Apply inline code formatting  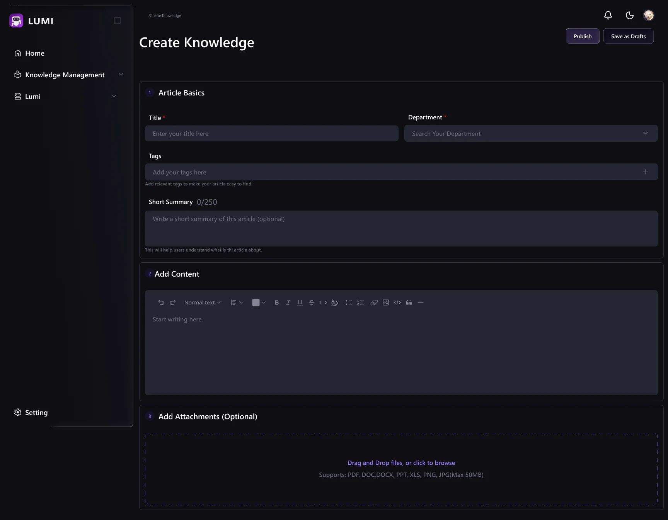tap(323, 302)
